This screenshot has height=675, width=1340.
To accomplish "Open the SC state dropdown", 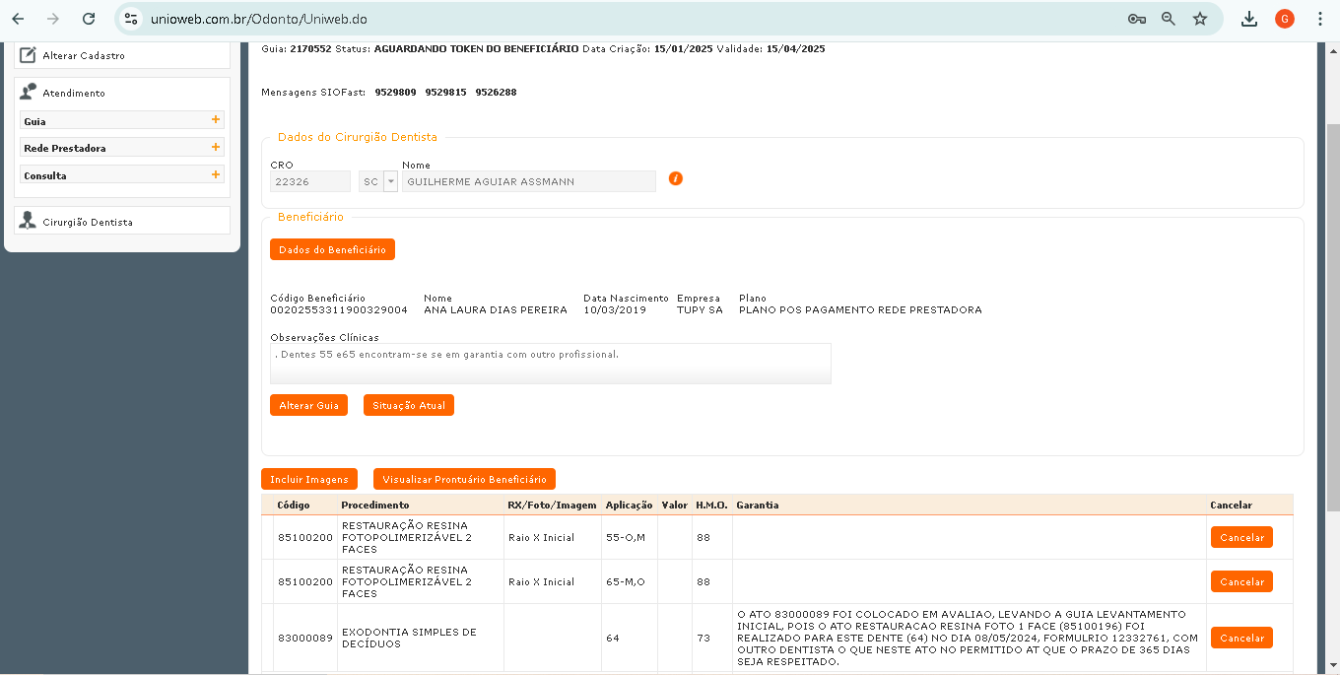I will click(x=390, y=181).
